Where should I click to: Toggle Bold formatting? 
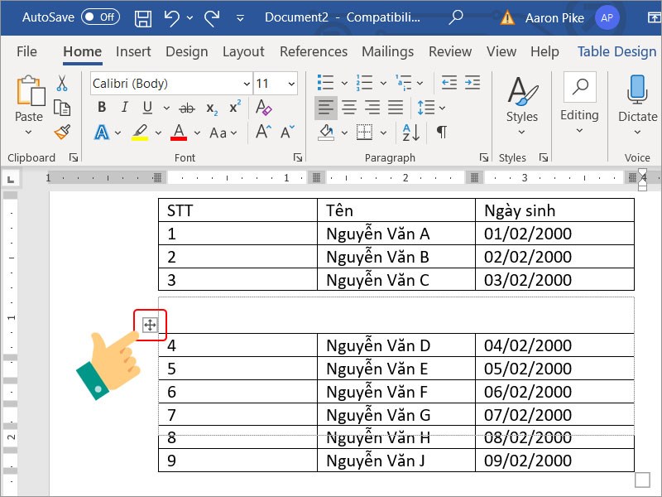click(102, 108)
